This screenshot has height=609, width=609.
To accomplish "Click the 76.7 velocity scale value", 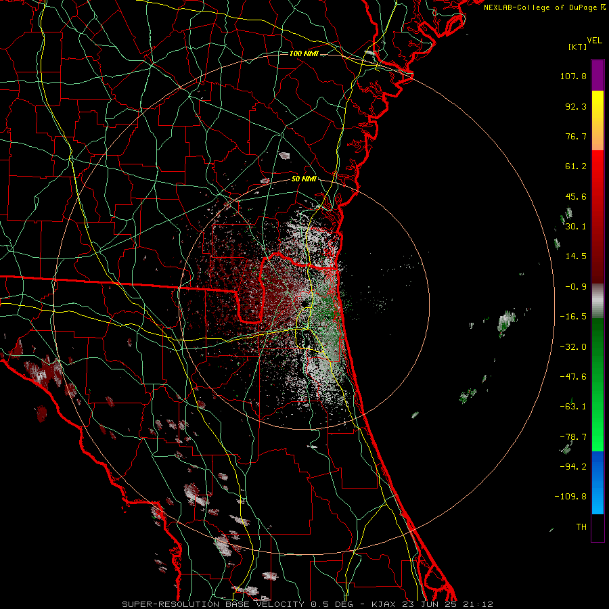I will 576,136.
